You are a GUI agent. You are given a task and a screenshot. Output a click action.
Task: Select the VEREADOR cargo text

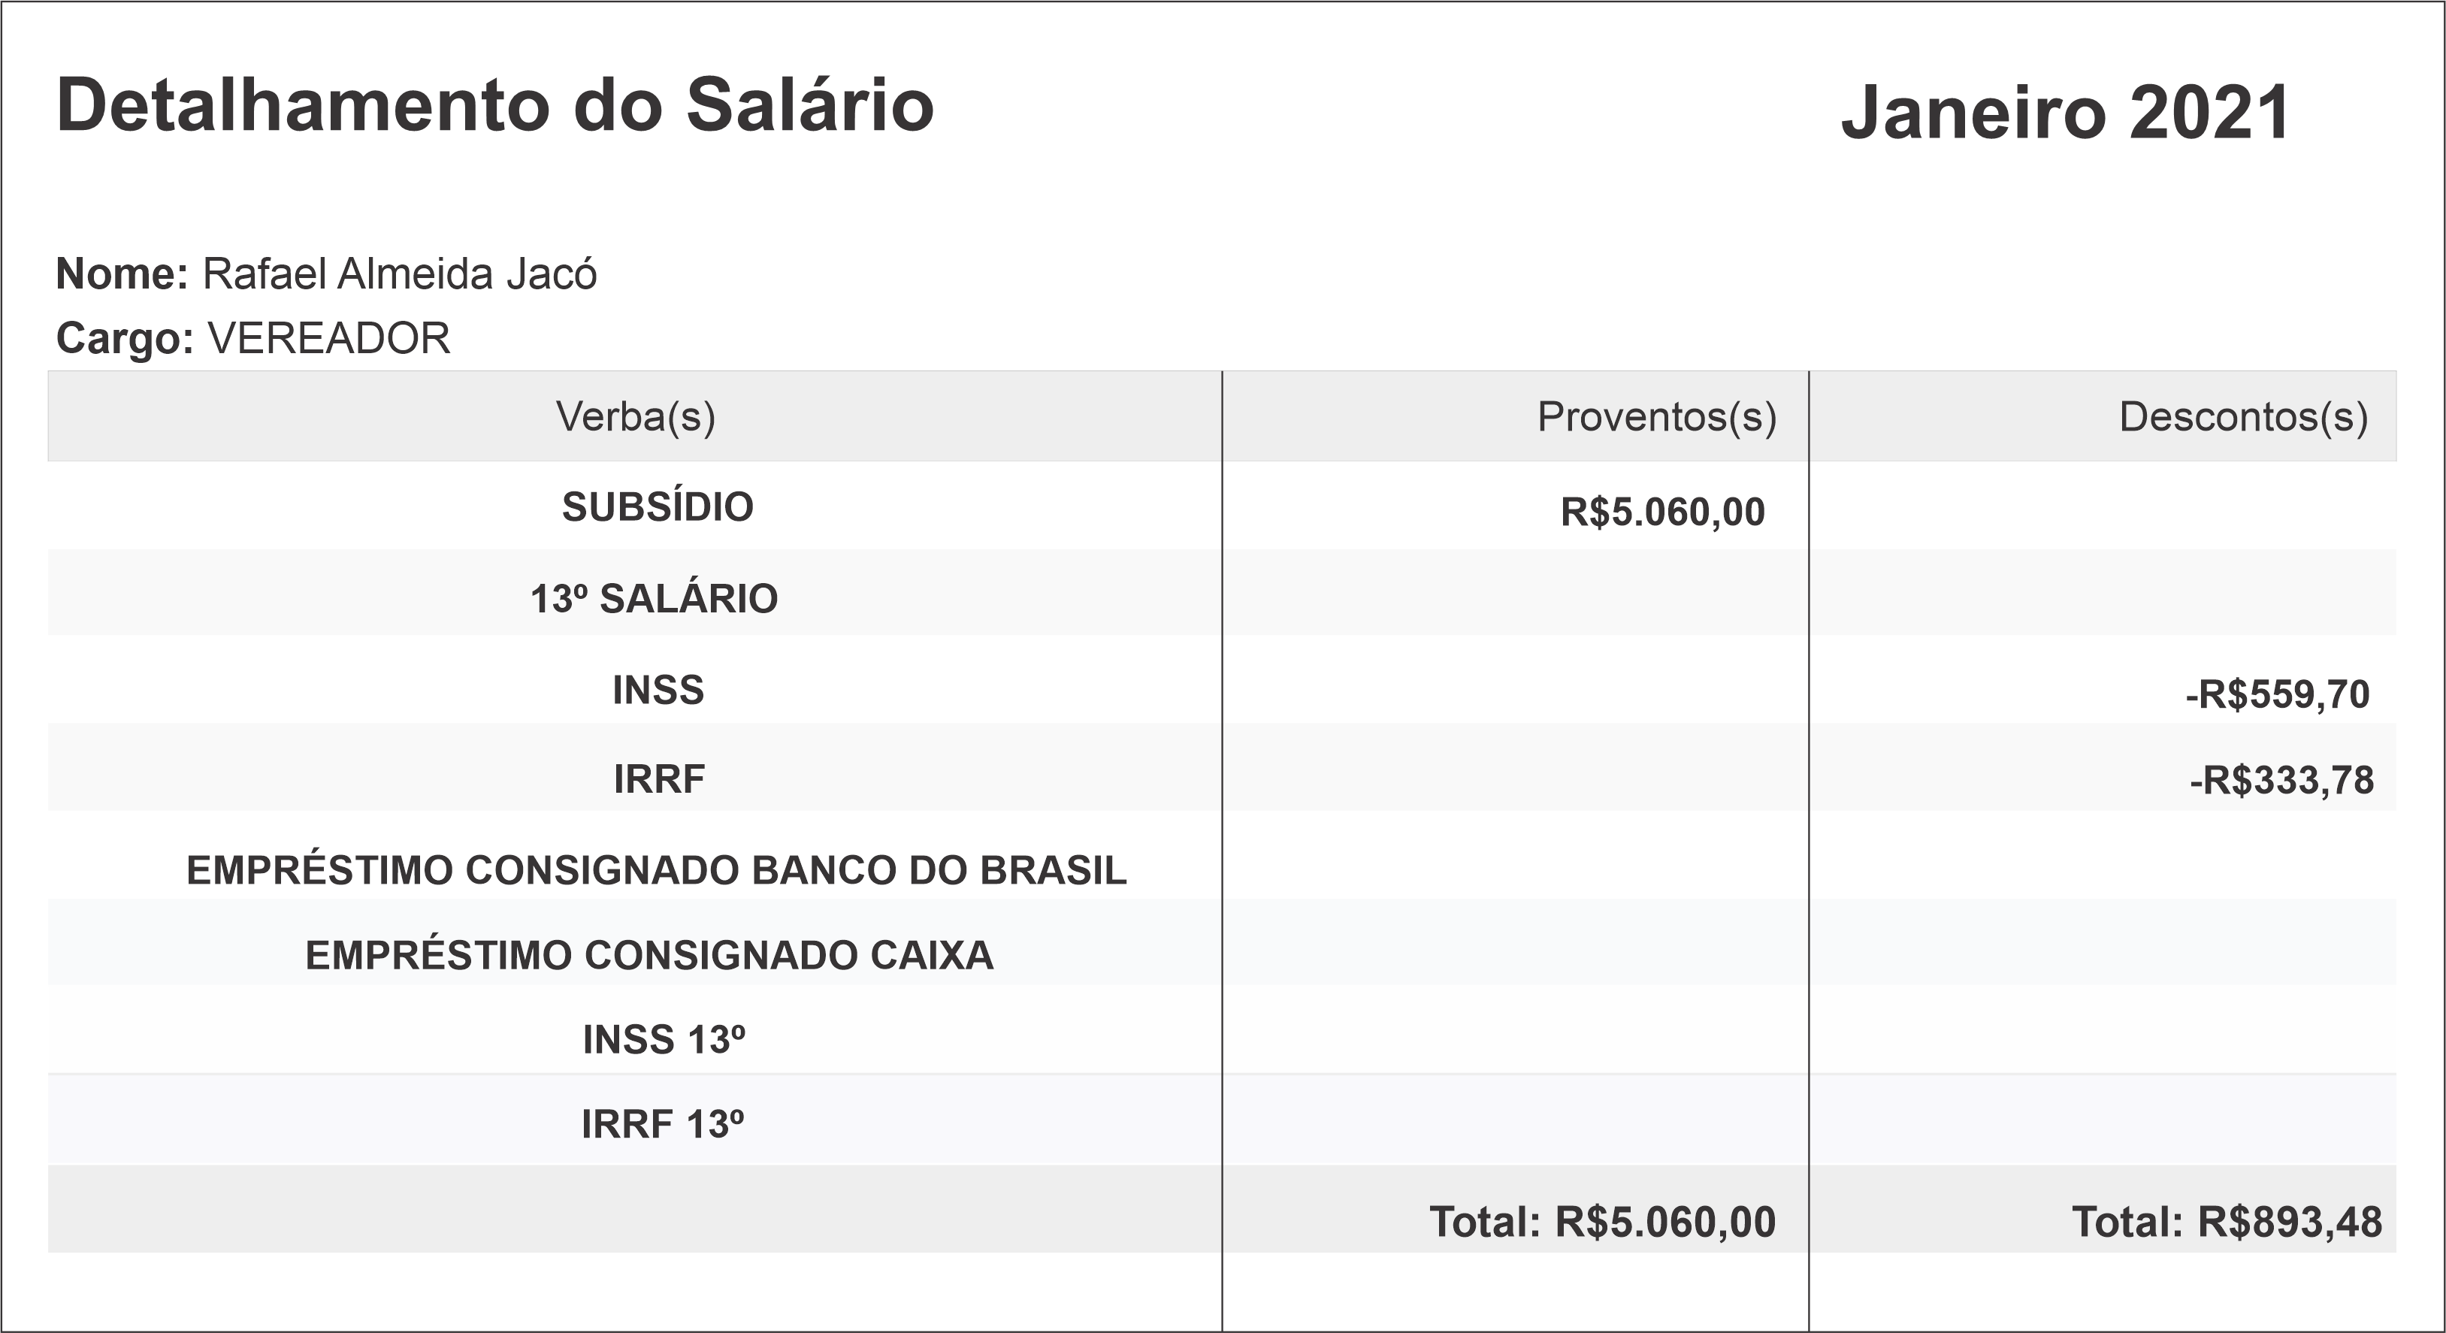(328, 339)
